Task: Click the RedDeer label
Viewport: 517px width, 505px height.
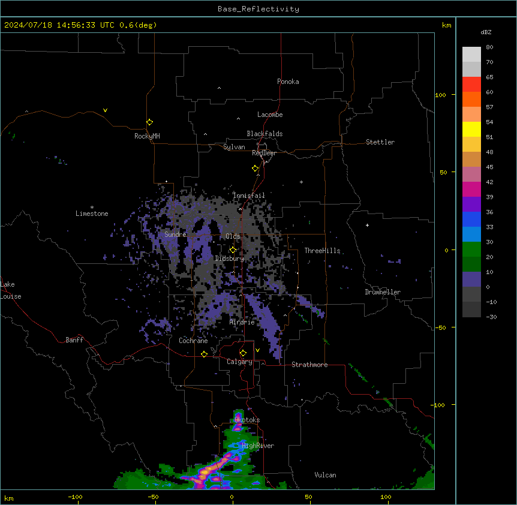Action: pos(264,153)
